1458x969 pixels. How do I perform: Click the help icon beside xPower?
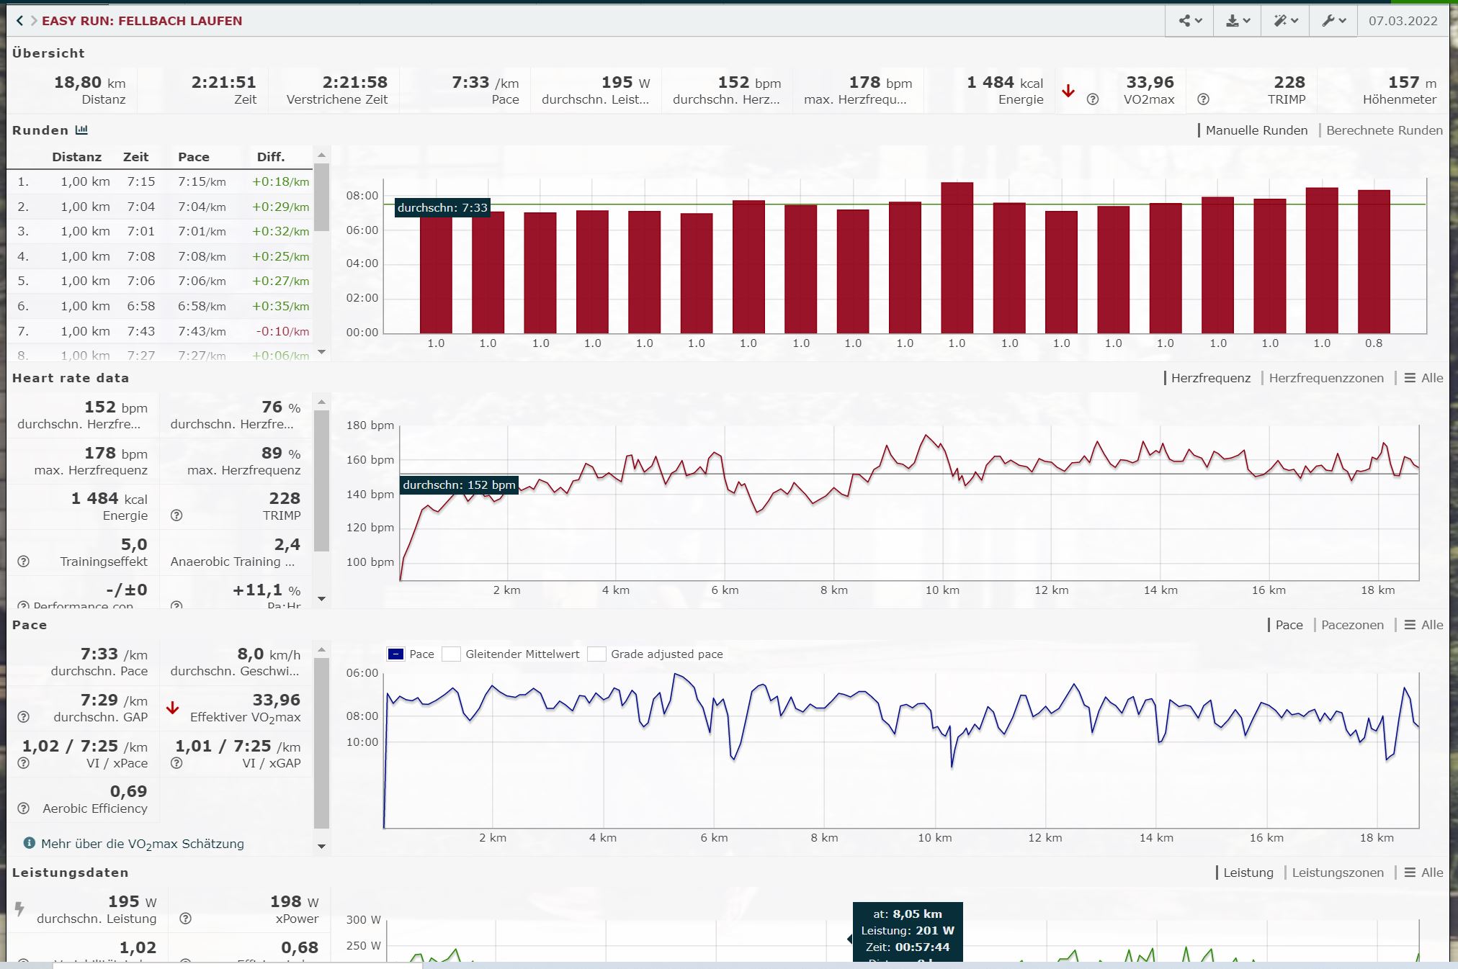point(185,919)
